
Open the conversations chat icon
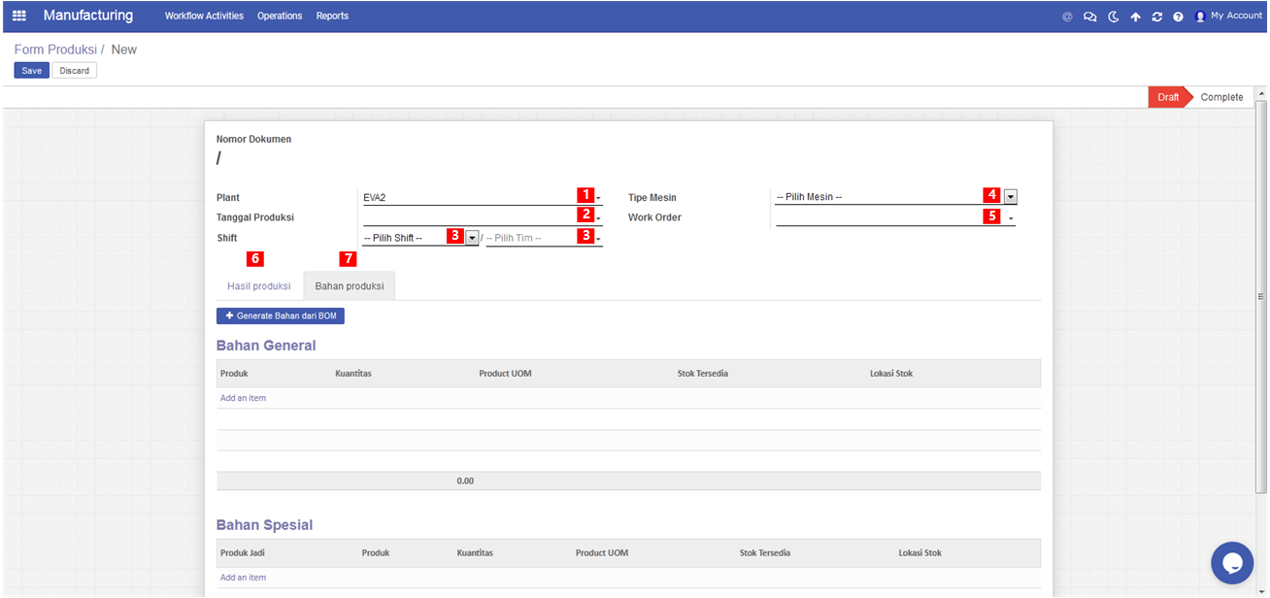point(1089,17)
